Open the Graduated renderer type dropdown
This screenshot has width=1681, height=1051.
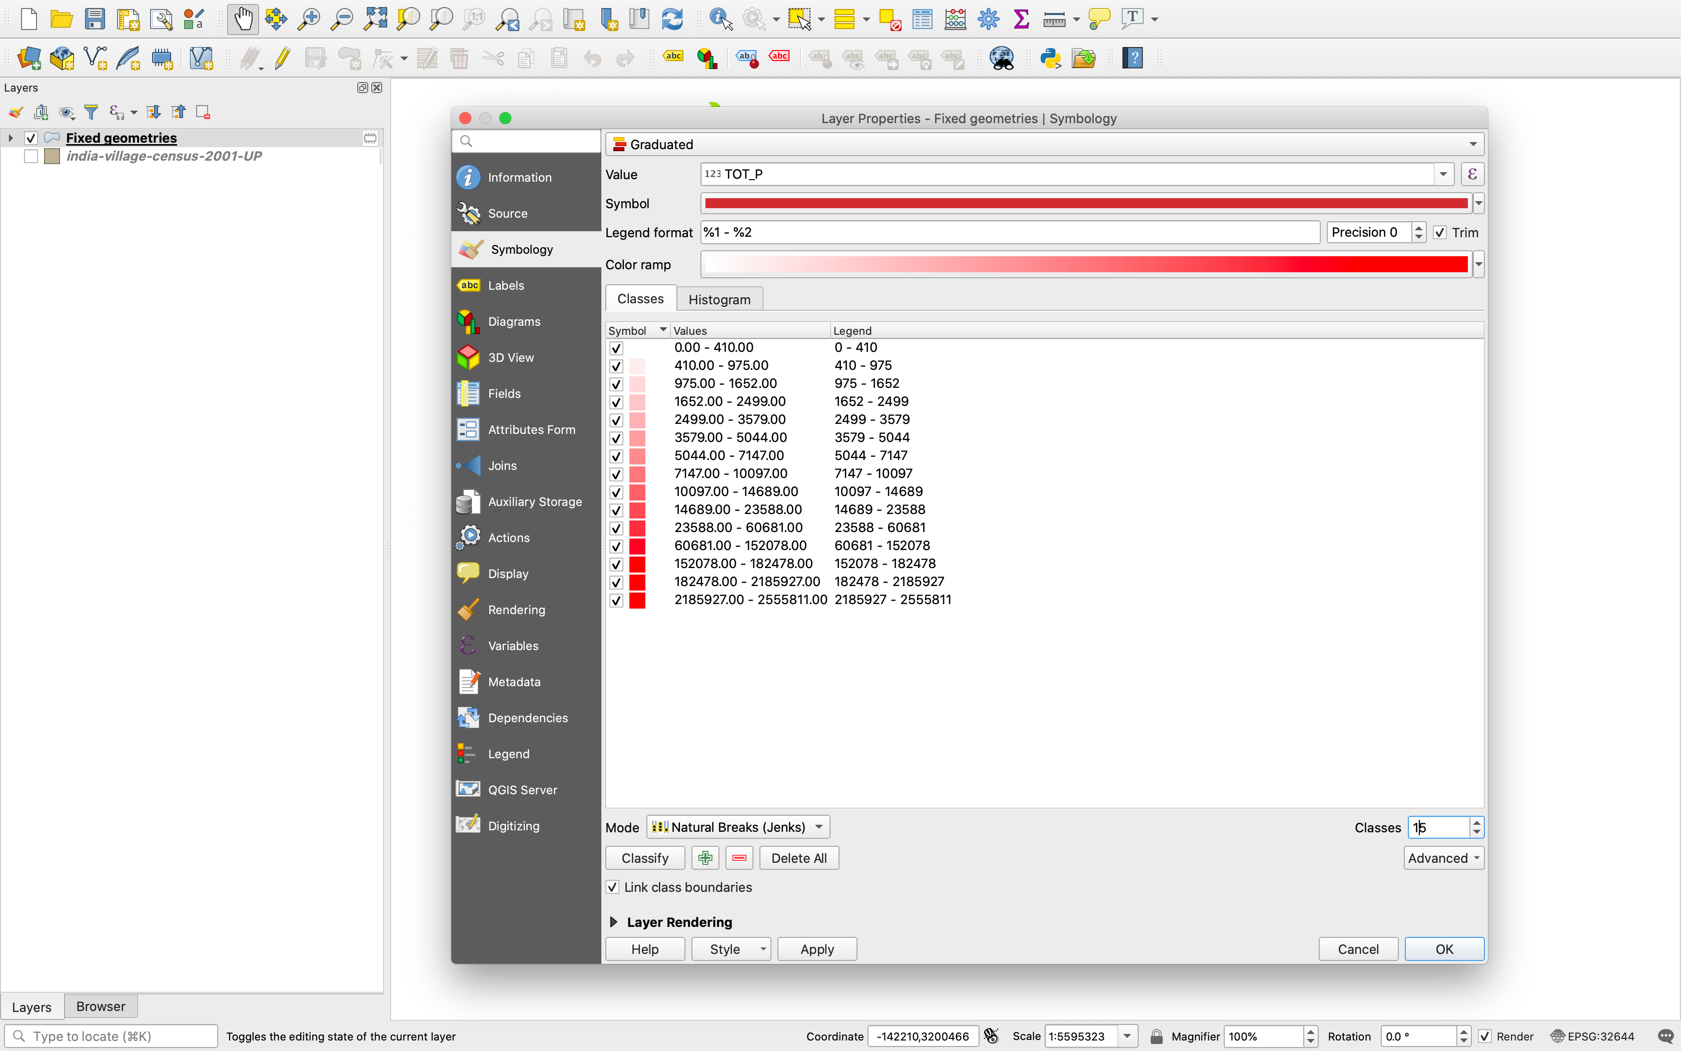[1044, 145]
